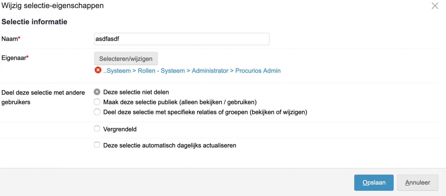Close the dialog with the X icon
Image resolution: width=446 pixels, height=196 pixels.
click(435, 6)
